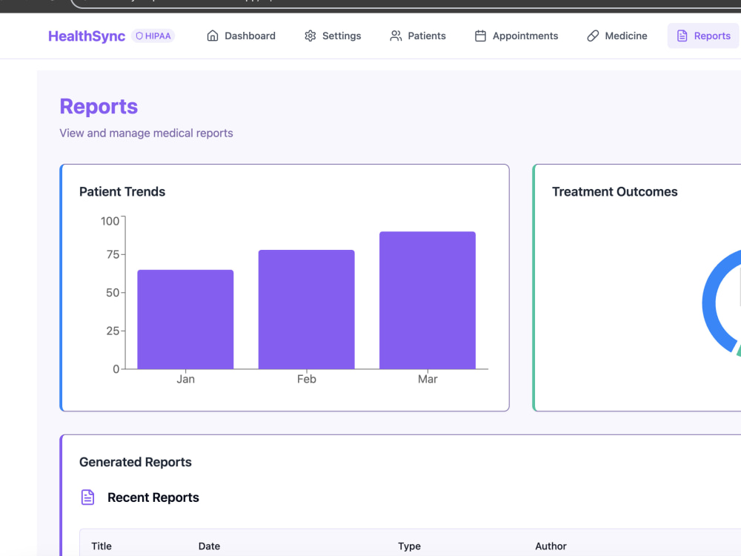741x556 pixels.
Task: Click the Patient Trends card title
Action: point(122,191)
